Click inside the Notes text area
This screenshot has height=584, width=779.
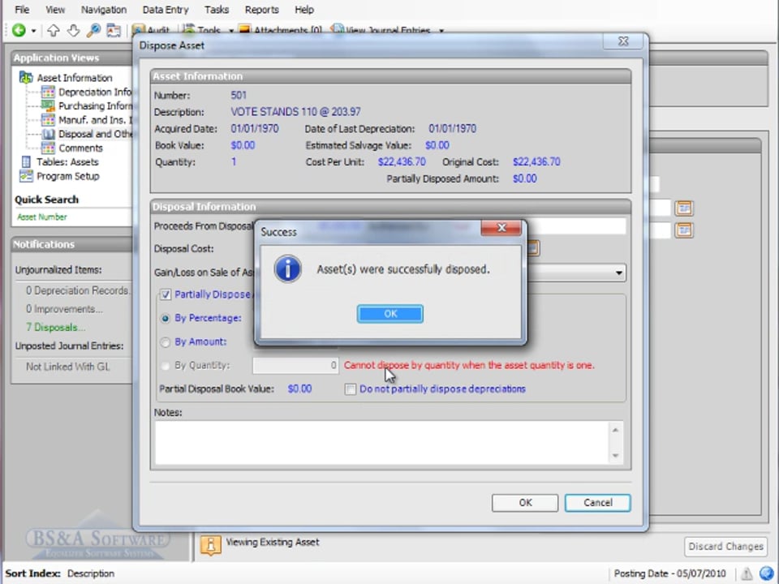point(381,443)
